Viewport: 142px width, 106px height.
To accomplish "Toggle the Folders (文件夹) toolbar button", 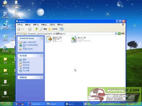I will coord(53,29).
